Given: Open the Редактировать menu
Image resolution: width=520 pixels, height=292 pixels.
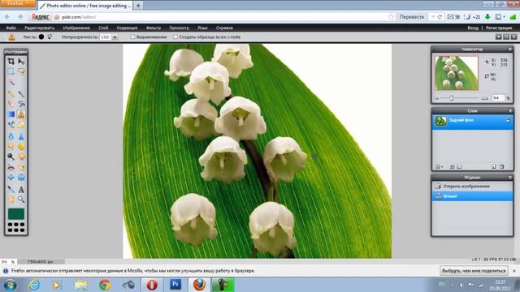Looking at the screenshot, I should (x=39, y=28).
